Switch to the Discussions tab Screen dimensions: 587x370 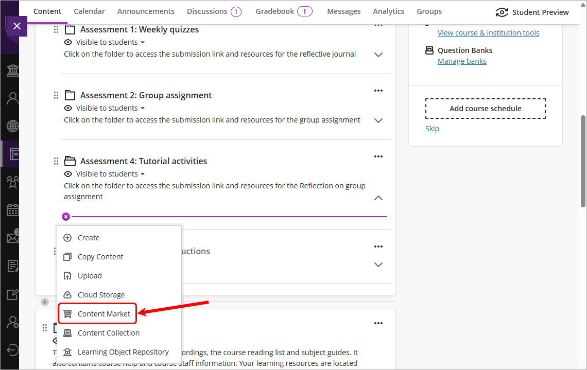209,11
